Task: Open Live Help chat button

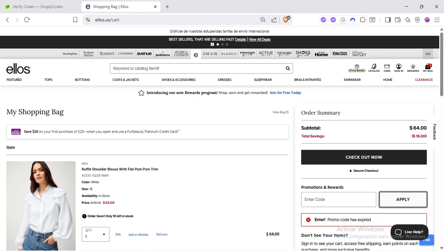Action: coord(409,232)
